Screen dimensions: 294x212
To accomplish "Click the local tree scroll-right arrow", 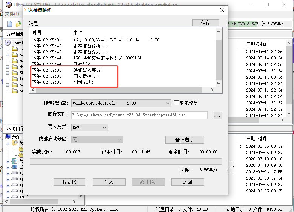I will (74, 201).
